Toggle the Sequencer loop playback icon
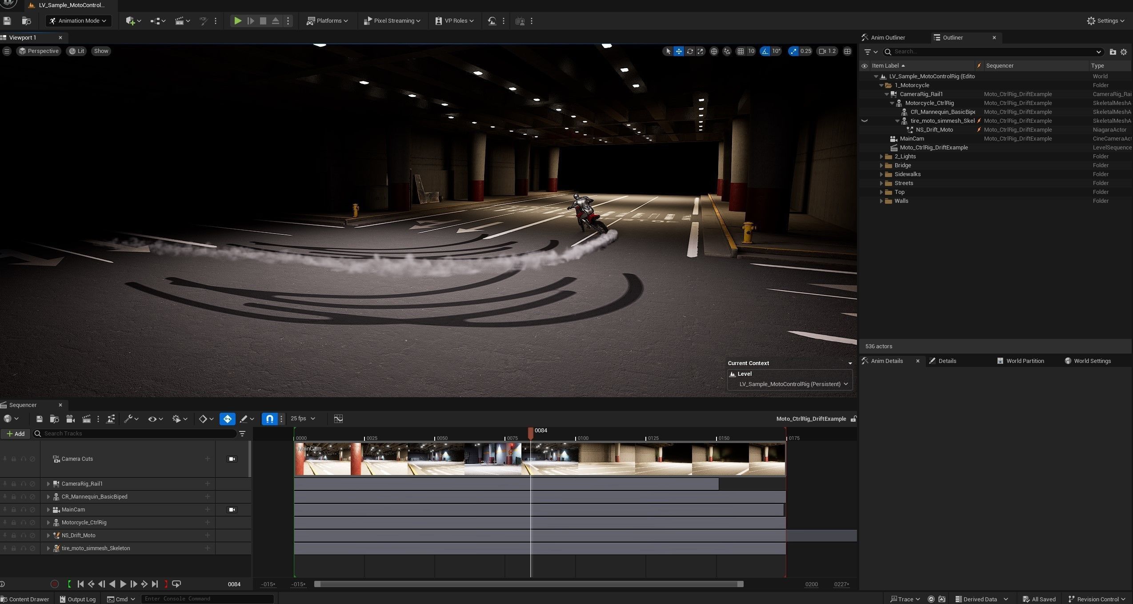This screenshot has height=604, width=1133. pos(176,584)
